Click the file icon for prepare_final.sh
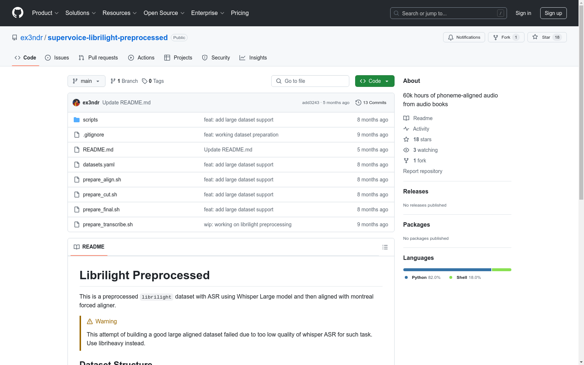This screenshot has height=365, width=584. [77, 210]
